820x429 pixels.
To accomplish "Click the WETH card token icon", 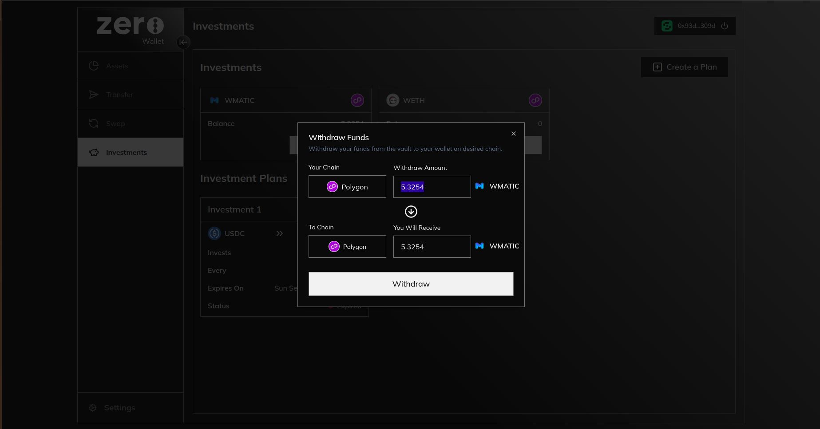I will pos(393,100).
